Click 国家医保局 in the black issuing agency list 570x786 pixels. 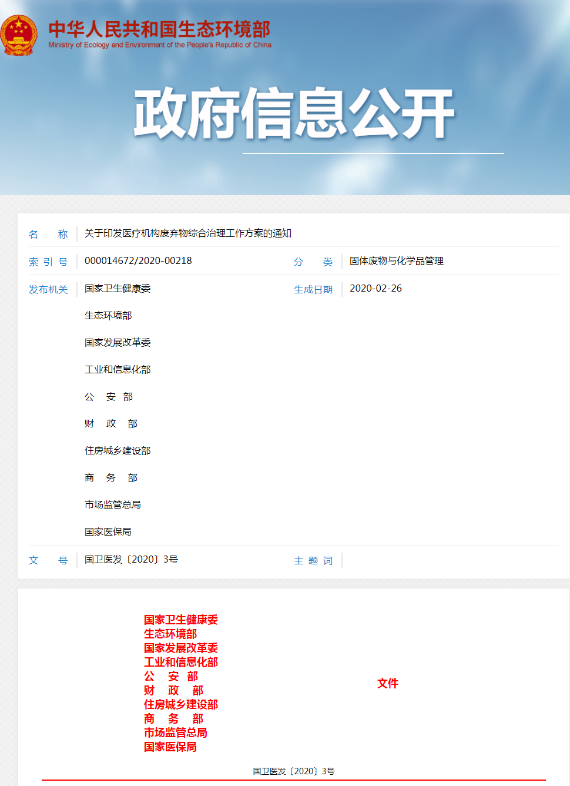coord(108,532)
